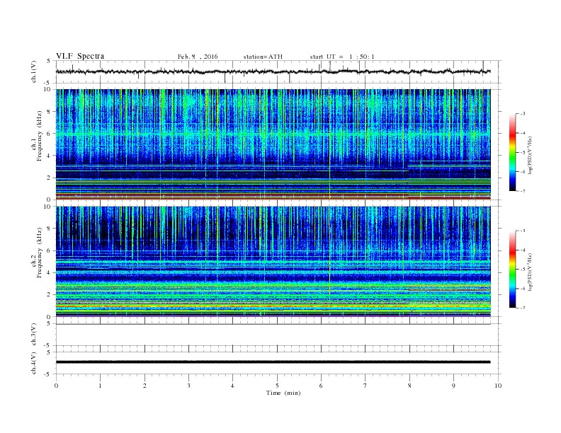This screenshot has height=433, width=561.
Task: Click the ch.1 PSD color scale bar
Action: pyautogui.click(x=513, y=153)
